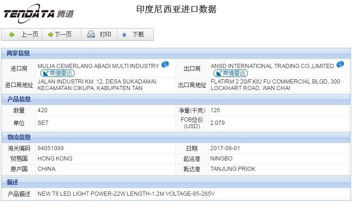The height and width of the screenshot is (207, 352).
Task: Collapse the 商家信息 section header
Action: pos(19,54)
